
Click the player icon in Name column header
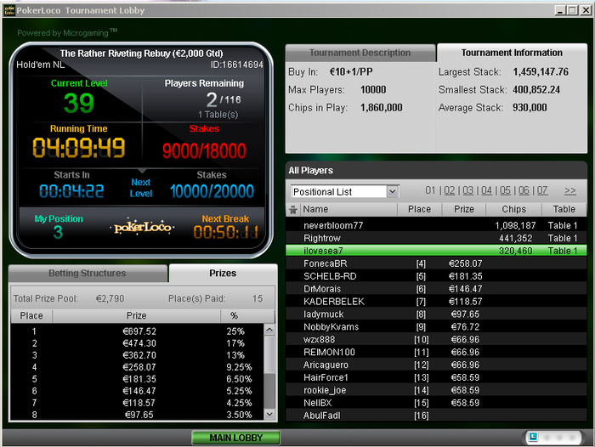[292, 209]
